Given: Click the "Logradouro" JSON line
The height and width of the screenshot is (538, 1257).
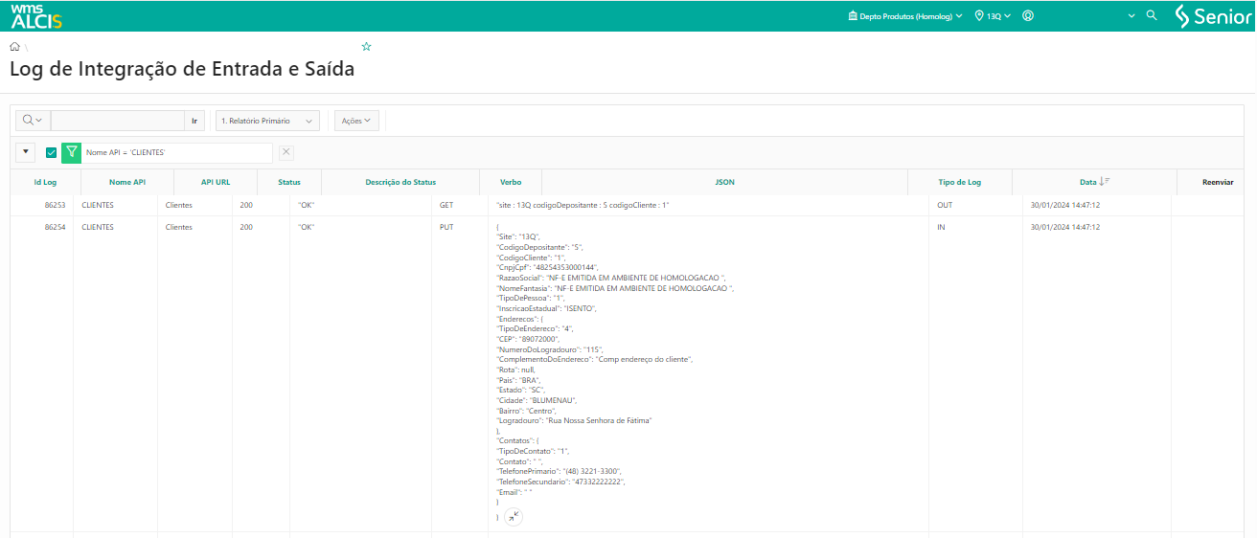Looking at the screenshot, I should pos(574,420).
